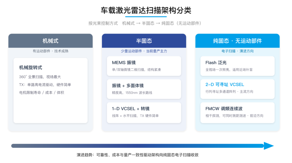This screenshot has height=163, width=292.
Task: Click the title 车载激光雷达扫描架构分类
Action: [146, 11]
